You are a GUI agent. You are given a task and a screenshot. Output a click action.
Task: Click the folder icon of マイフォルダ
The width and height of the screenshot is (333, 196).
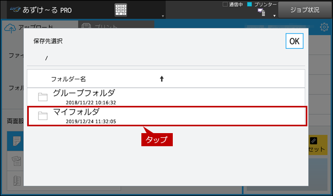43,116
